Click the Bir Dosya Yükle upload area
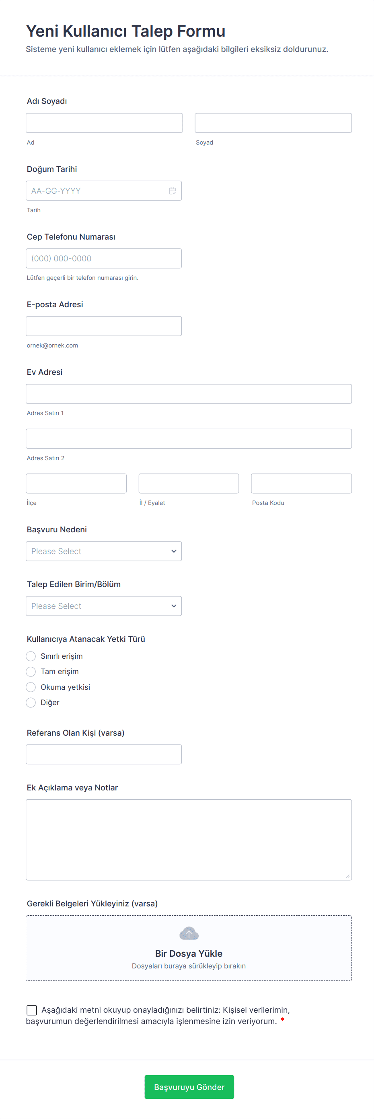Image resolution: width=374 pixels, height=1119 pixels. tap(189, 954)
